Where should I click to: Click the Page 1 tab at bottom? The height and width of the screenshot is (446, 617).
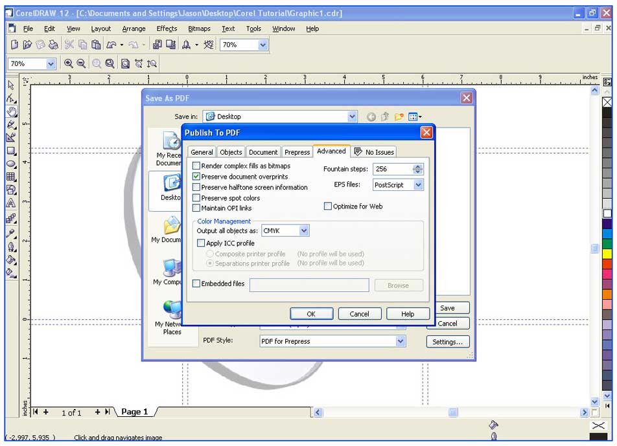(135, 412)
